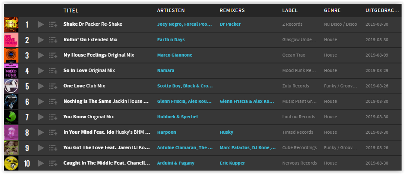This screenshot has width=405, height=174.
Task: Add Rollin' On to queue icon
Action: pyautogui.click(x=53, y=40)
